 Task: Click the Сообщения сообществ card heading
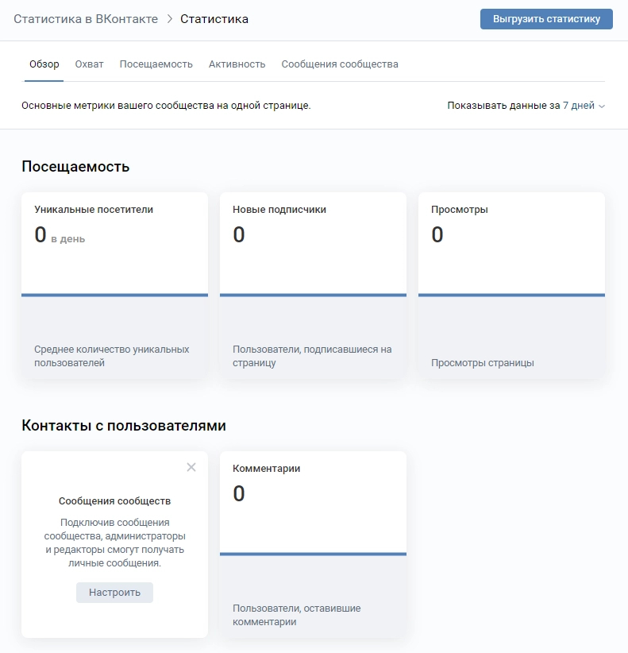[114, 501]
